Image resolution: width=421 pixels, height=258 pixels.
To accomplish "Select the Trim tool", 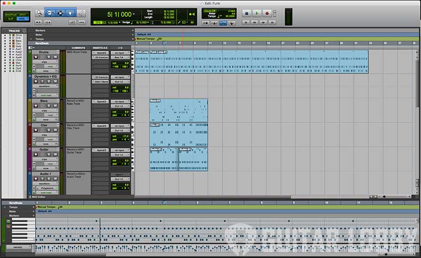I will coord(50,13).
